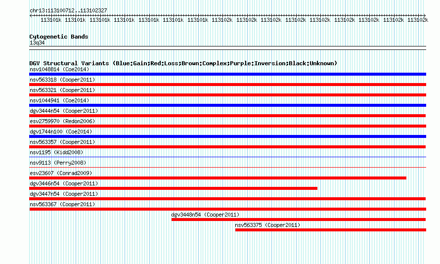Viewport: 440px width, 264px height.
Task: Select the blue nsv1044941 gain bar
Action: (x=227, y=105)
